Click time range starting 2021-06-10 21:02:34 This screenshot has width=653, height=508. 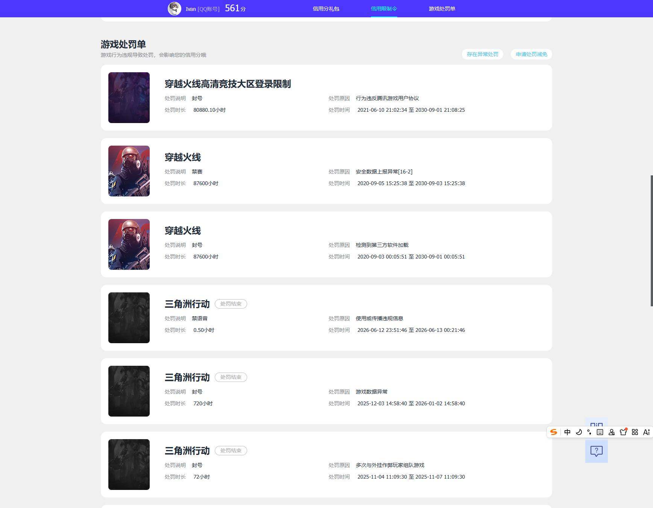[x=411, y=110]
